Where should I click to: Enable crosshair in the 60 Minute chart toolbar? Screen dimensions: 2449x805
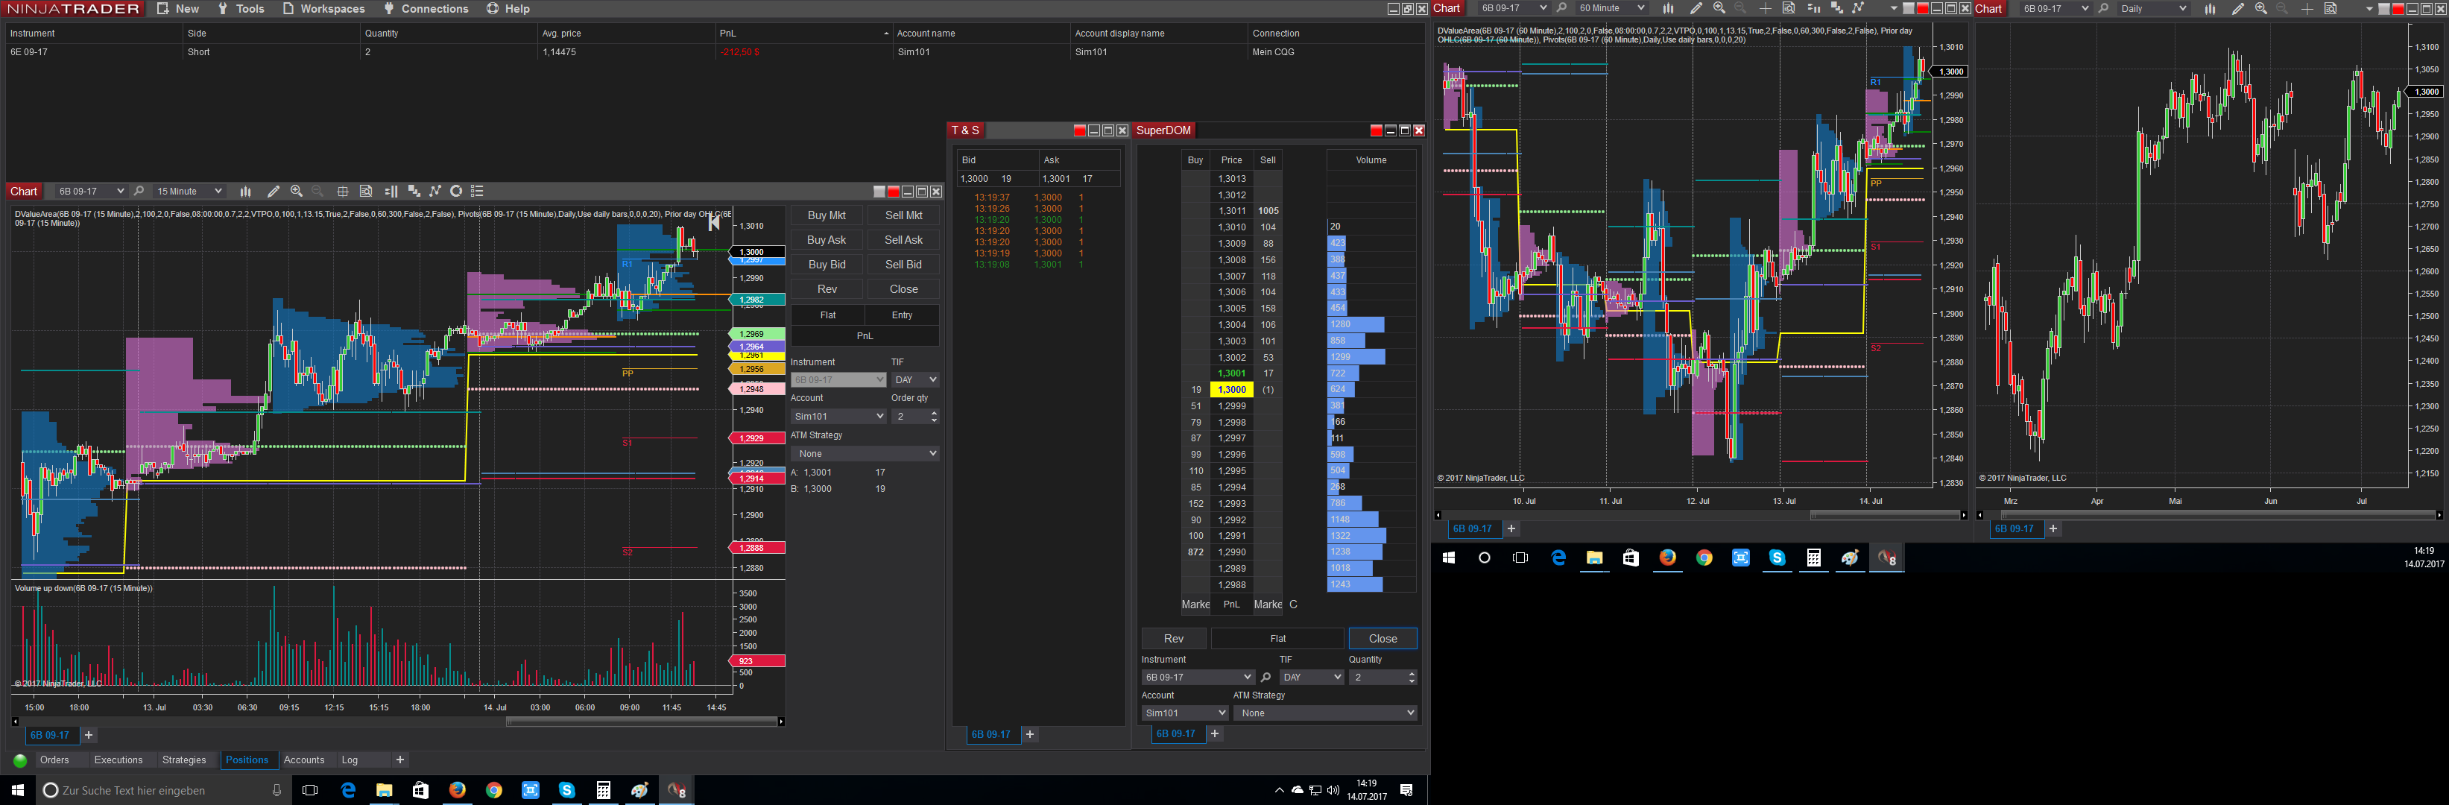click(x=1766, y=8)
